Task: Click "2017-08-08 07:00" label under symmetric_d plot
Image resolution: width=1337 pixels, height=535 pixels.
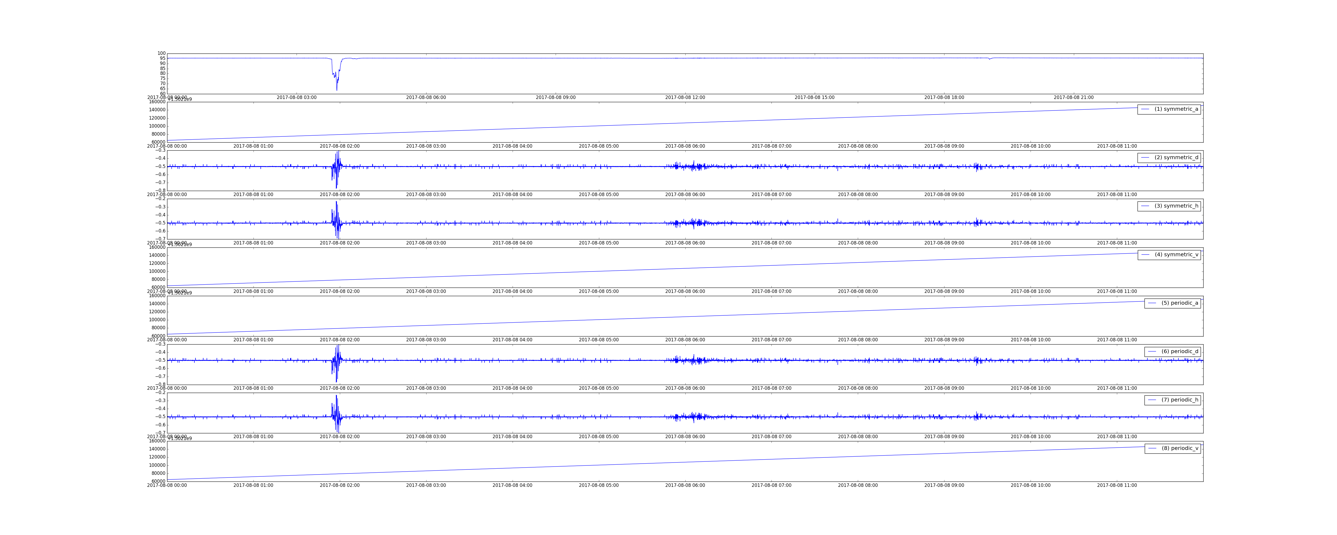Action: (771, 195)
